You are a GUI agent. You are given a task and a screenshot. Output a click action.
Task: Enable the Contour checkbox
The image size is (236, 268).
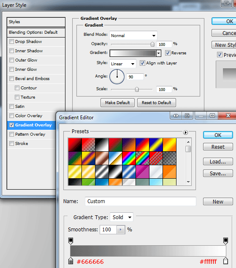pyautogui.click(x=17, y=88)
